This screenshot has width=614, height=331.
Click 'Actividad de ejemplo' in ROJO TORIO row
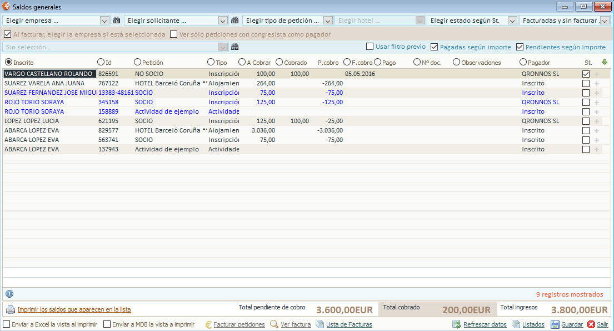coord(167,111)
